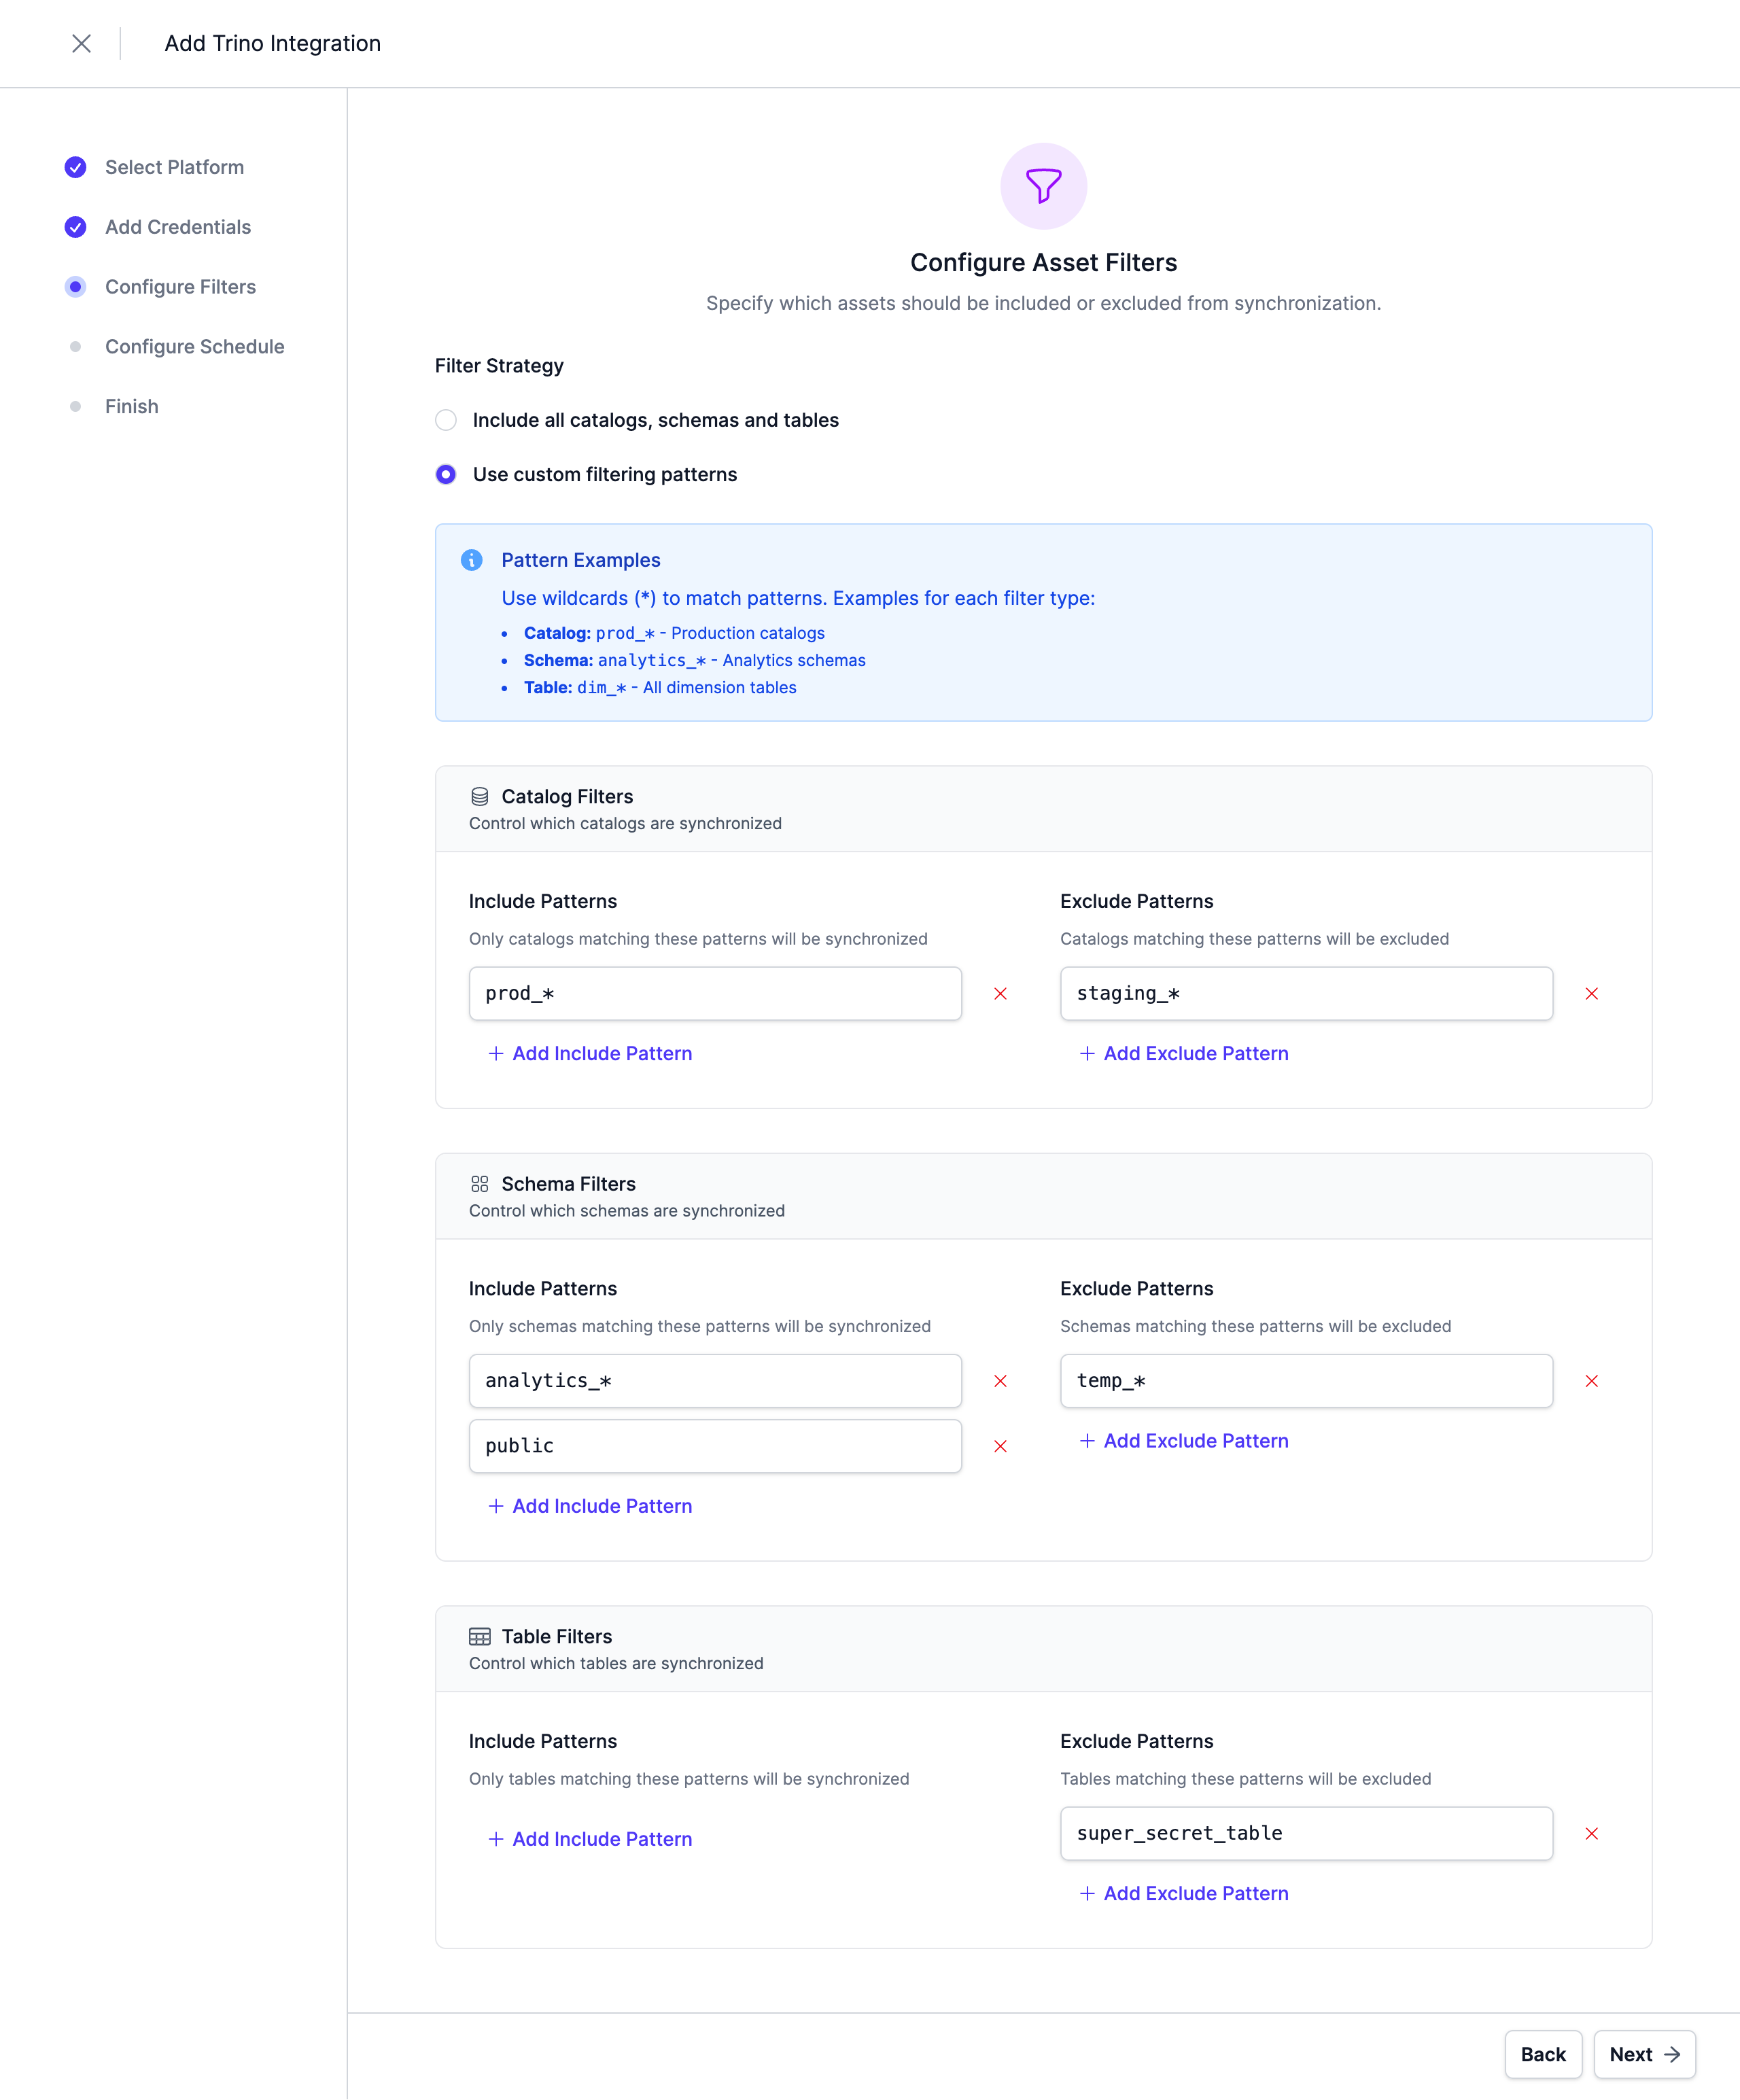1740x2100 pixels.
Task: Click the Catalog Filters database icon
Action: [480, 797]
